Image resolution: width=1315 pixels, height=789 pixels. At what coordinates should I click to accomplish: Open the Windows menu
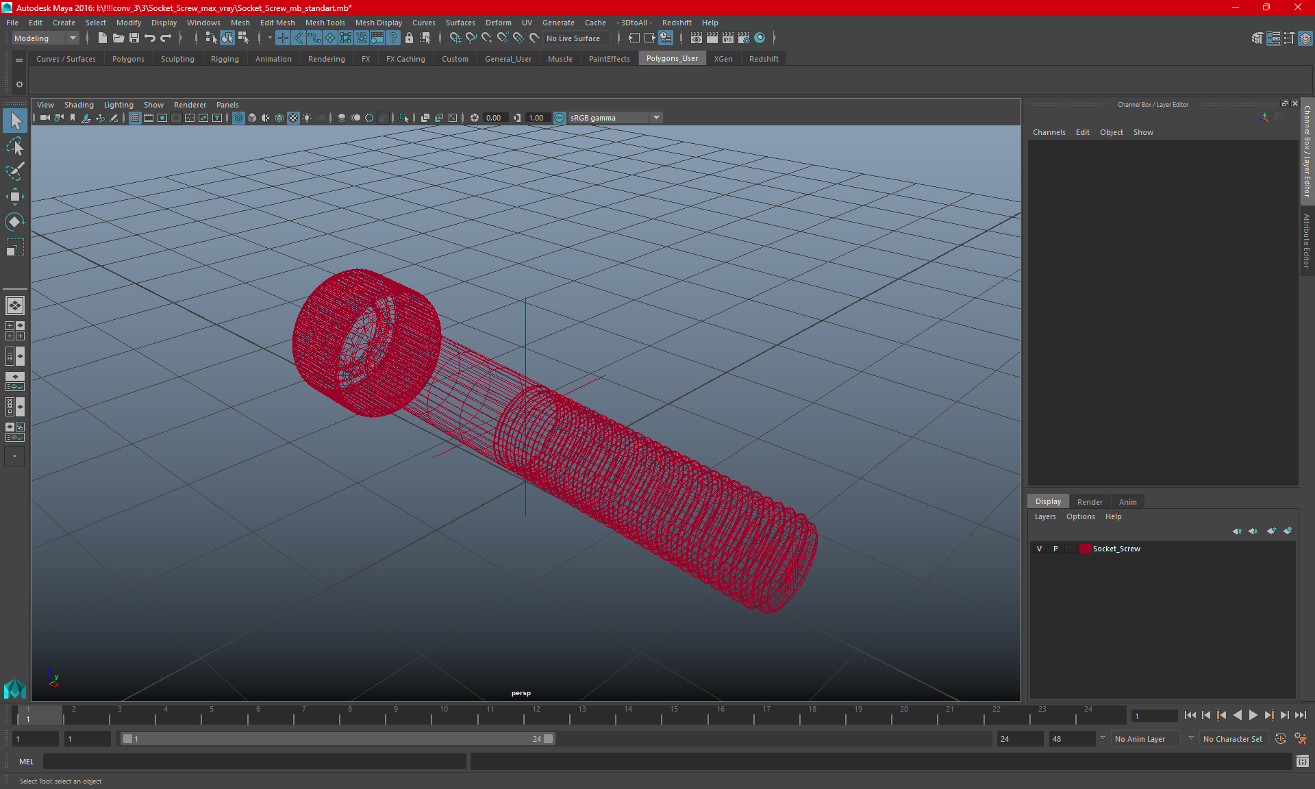tap(203, 23)
